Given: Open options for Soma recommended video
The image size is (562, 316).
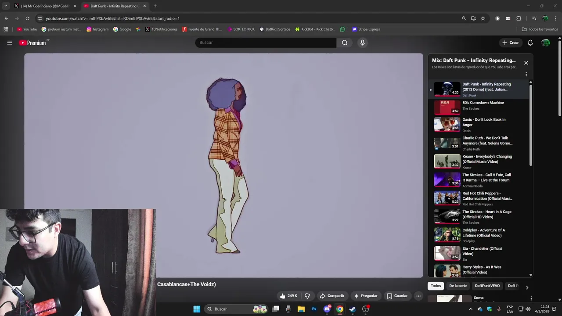Looking at the screenshot, I should 531,298.
